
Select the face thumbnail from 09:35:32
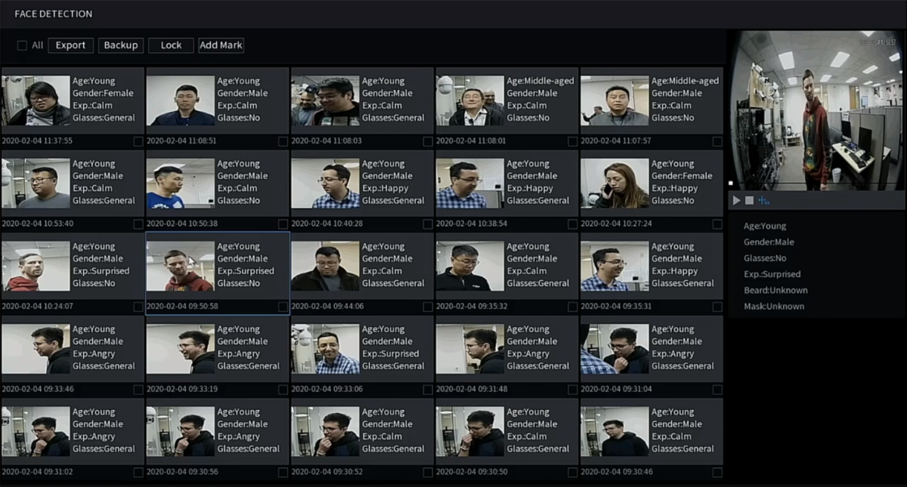[x=470, y=266]
